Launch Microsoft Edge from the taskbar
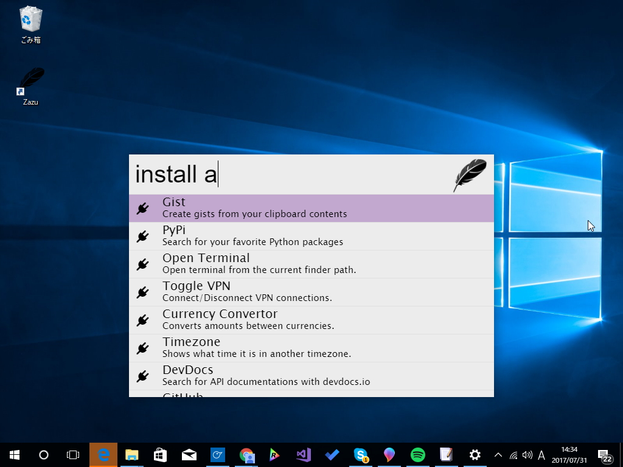The image size is (623, 467). [x=103, y=454]
